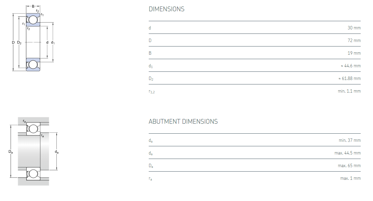
Task: Click the 19 mm width value
Action: [x=354, y=53]
